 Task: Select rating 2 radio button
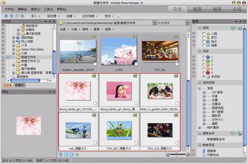click(204, 61)
